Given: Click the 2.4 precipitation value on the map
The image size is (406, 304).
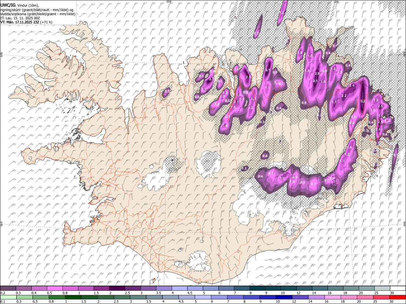Looking at the screenshot, I should [x=352, y=85].
